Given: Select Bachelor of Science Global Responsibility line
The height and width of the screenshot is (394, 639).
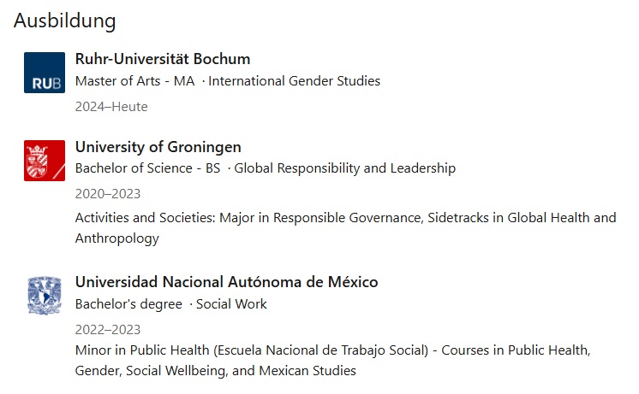Looking at the screenshot, I should 266,168.
